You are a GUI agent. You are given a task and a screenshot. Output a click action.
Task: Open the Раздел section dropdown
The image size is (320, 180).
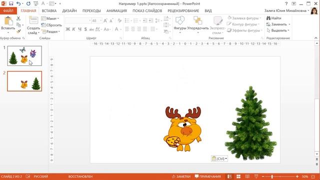51,31
